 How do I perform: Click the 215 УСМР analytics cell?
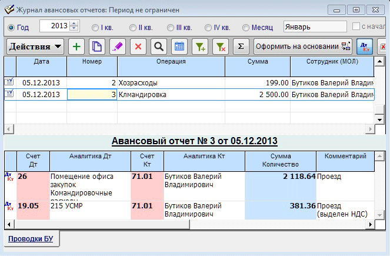(90, 211)
